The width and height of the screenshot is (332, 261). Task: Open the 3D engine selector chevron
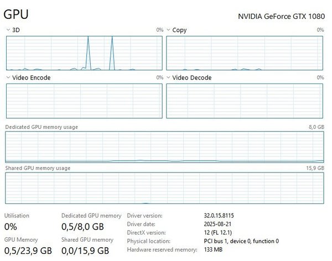coord(8,30)
